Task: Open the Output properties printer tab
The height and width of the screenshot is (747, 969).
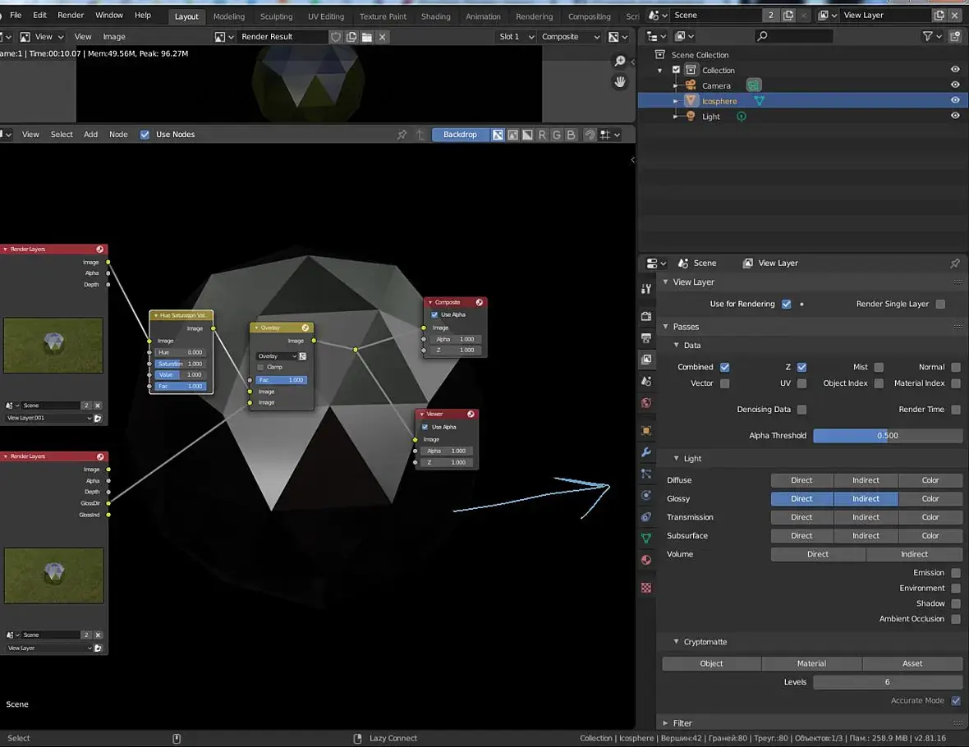Action: click(646, 338)
